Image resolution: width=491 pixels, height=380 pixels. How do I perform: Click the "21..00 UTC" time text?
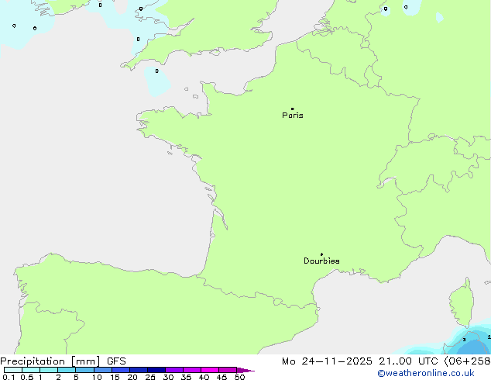click(408, 361)
